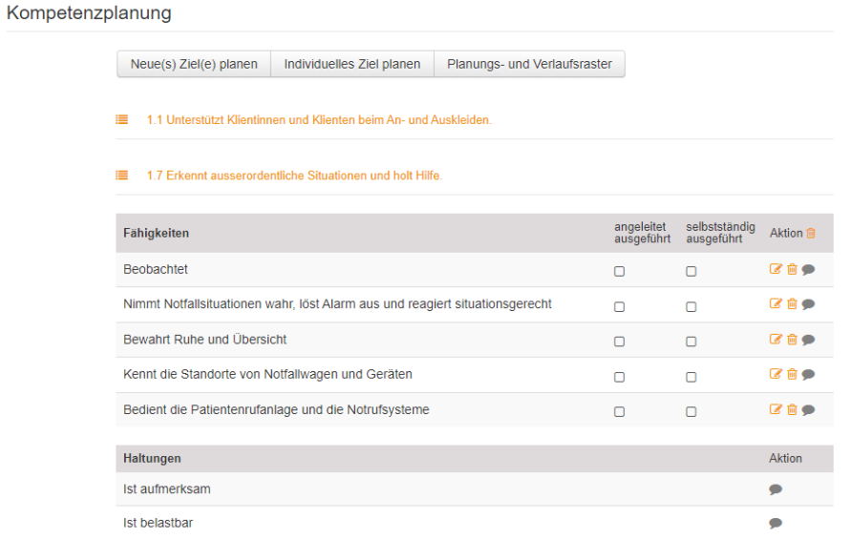Collapse list icon beside competence 1.7
Image resolution: width=850 pixels, height=560 pixels.
[121, 176]
